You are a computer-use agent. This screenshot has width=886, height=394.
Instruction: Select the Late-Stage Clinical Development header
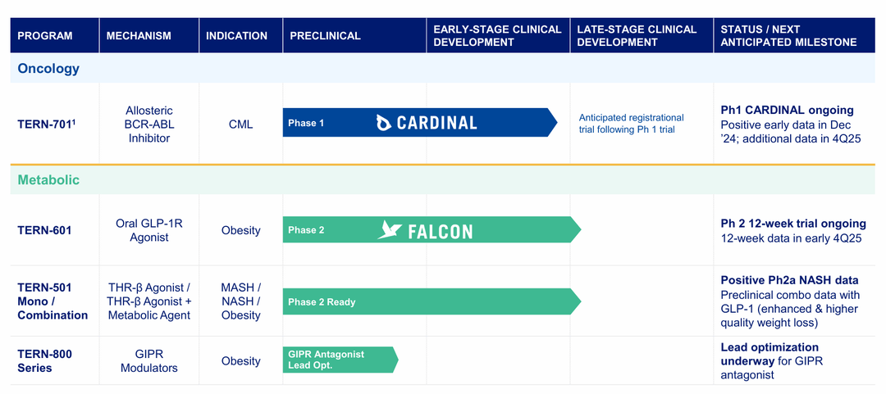click(x=637, y=36)
